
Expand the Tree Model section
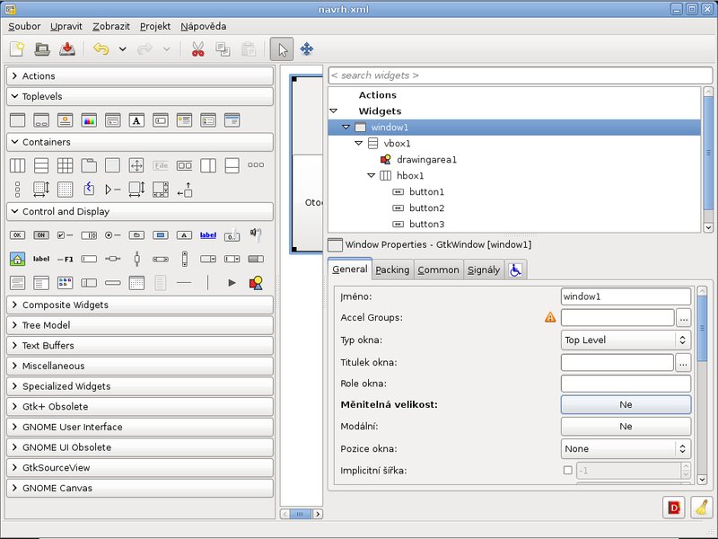point(140,325)
